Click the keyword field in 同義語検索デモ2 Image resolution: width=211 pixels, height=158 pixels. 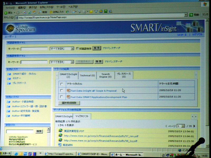(34, 62)
